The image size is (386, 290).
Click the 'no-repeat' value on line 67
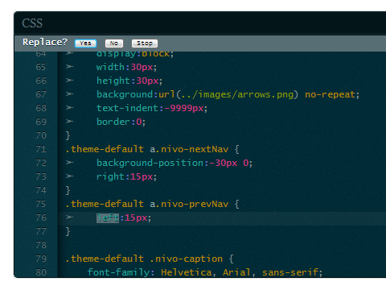pyautogui.click(x=330, y=94)
